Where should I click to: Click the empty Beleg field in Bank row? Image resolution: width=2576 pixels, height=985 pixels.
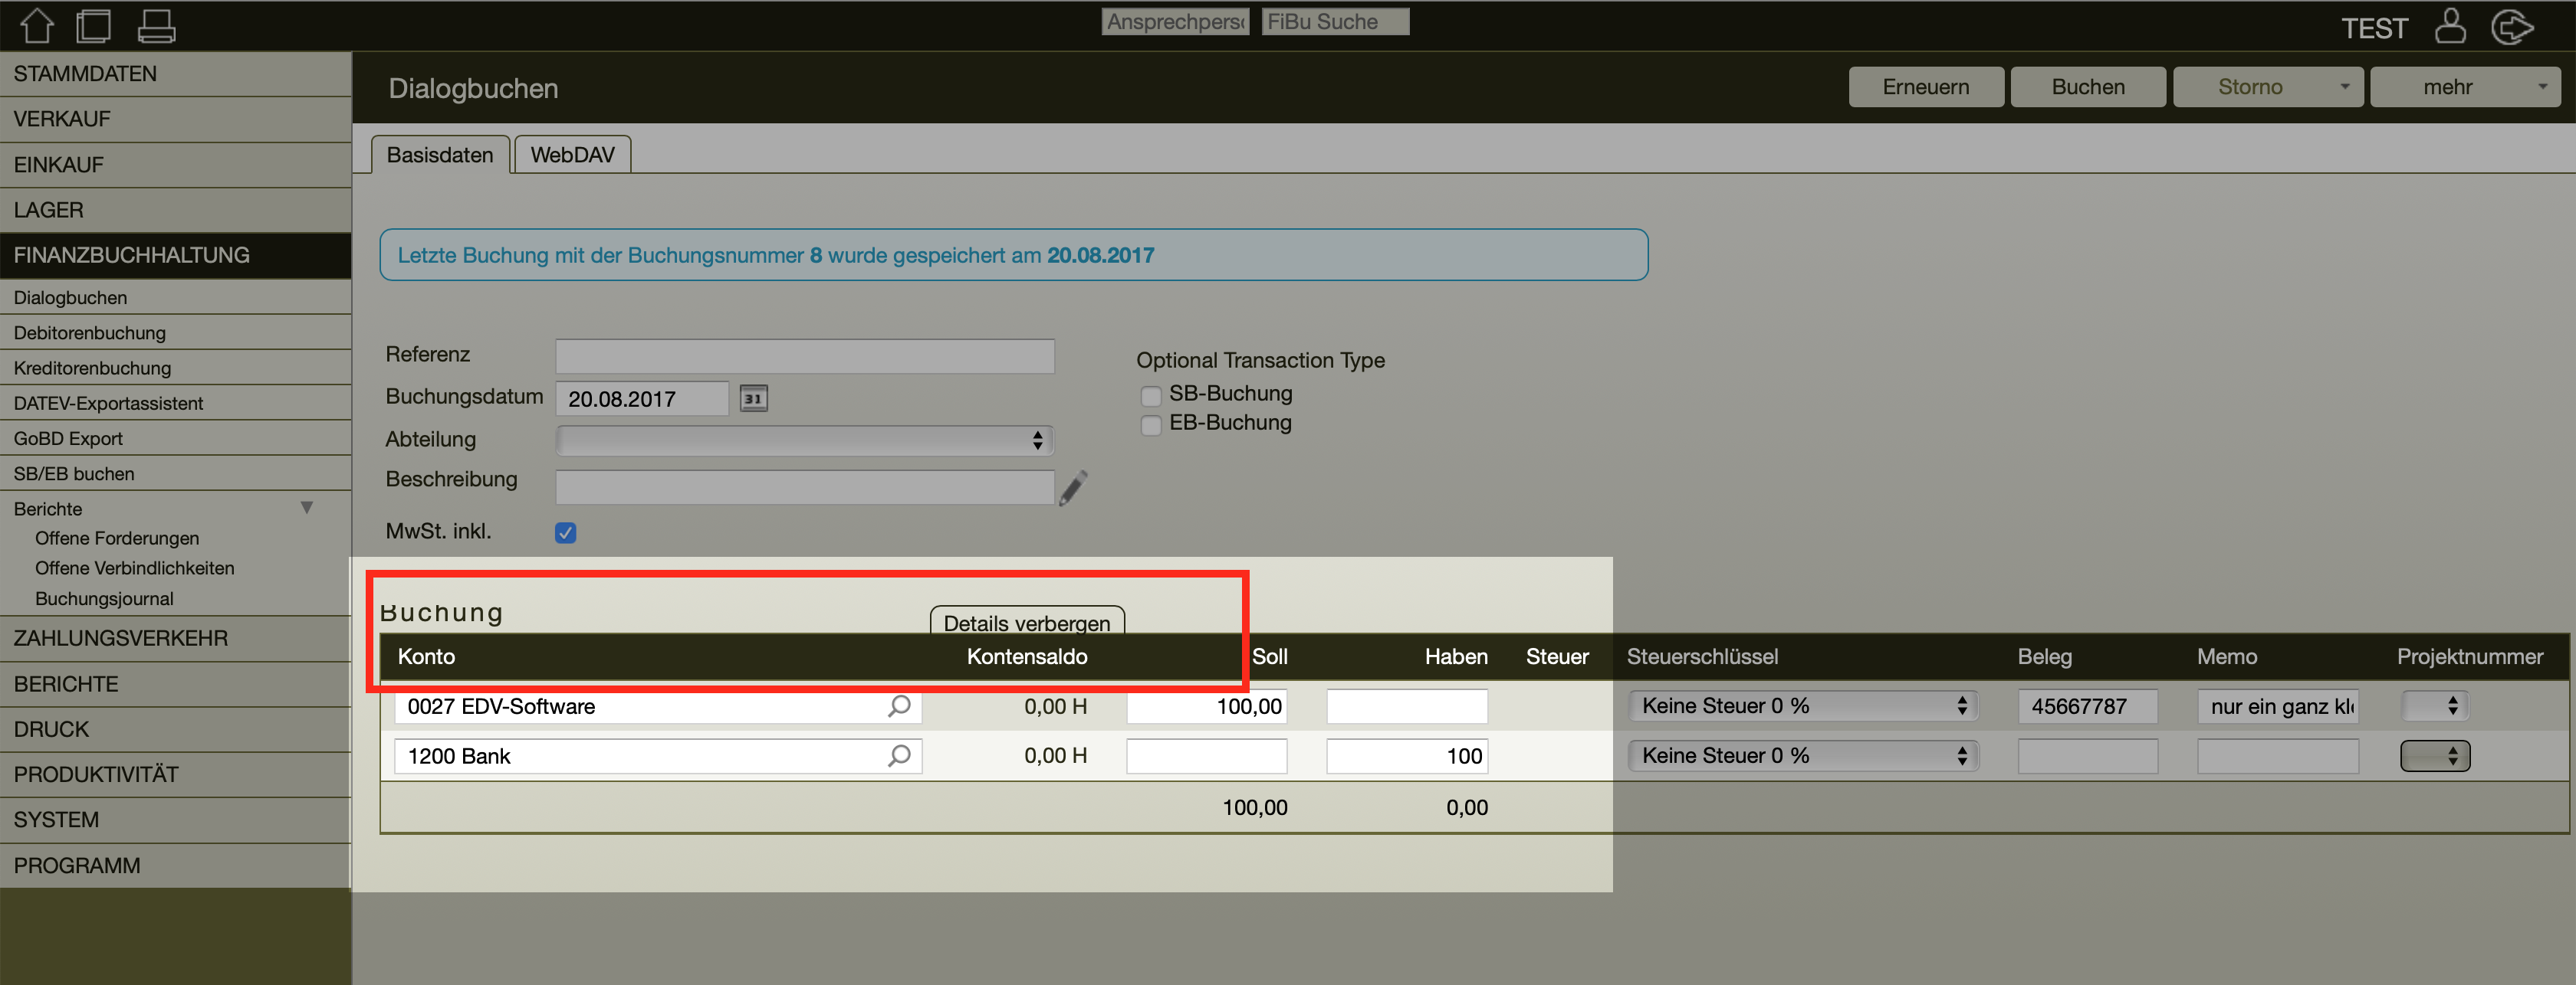click(x=2087, y=756)
